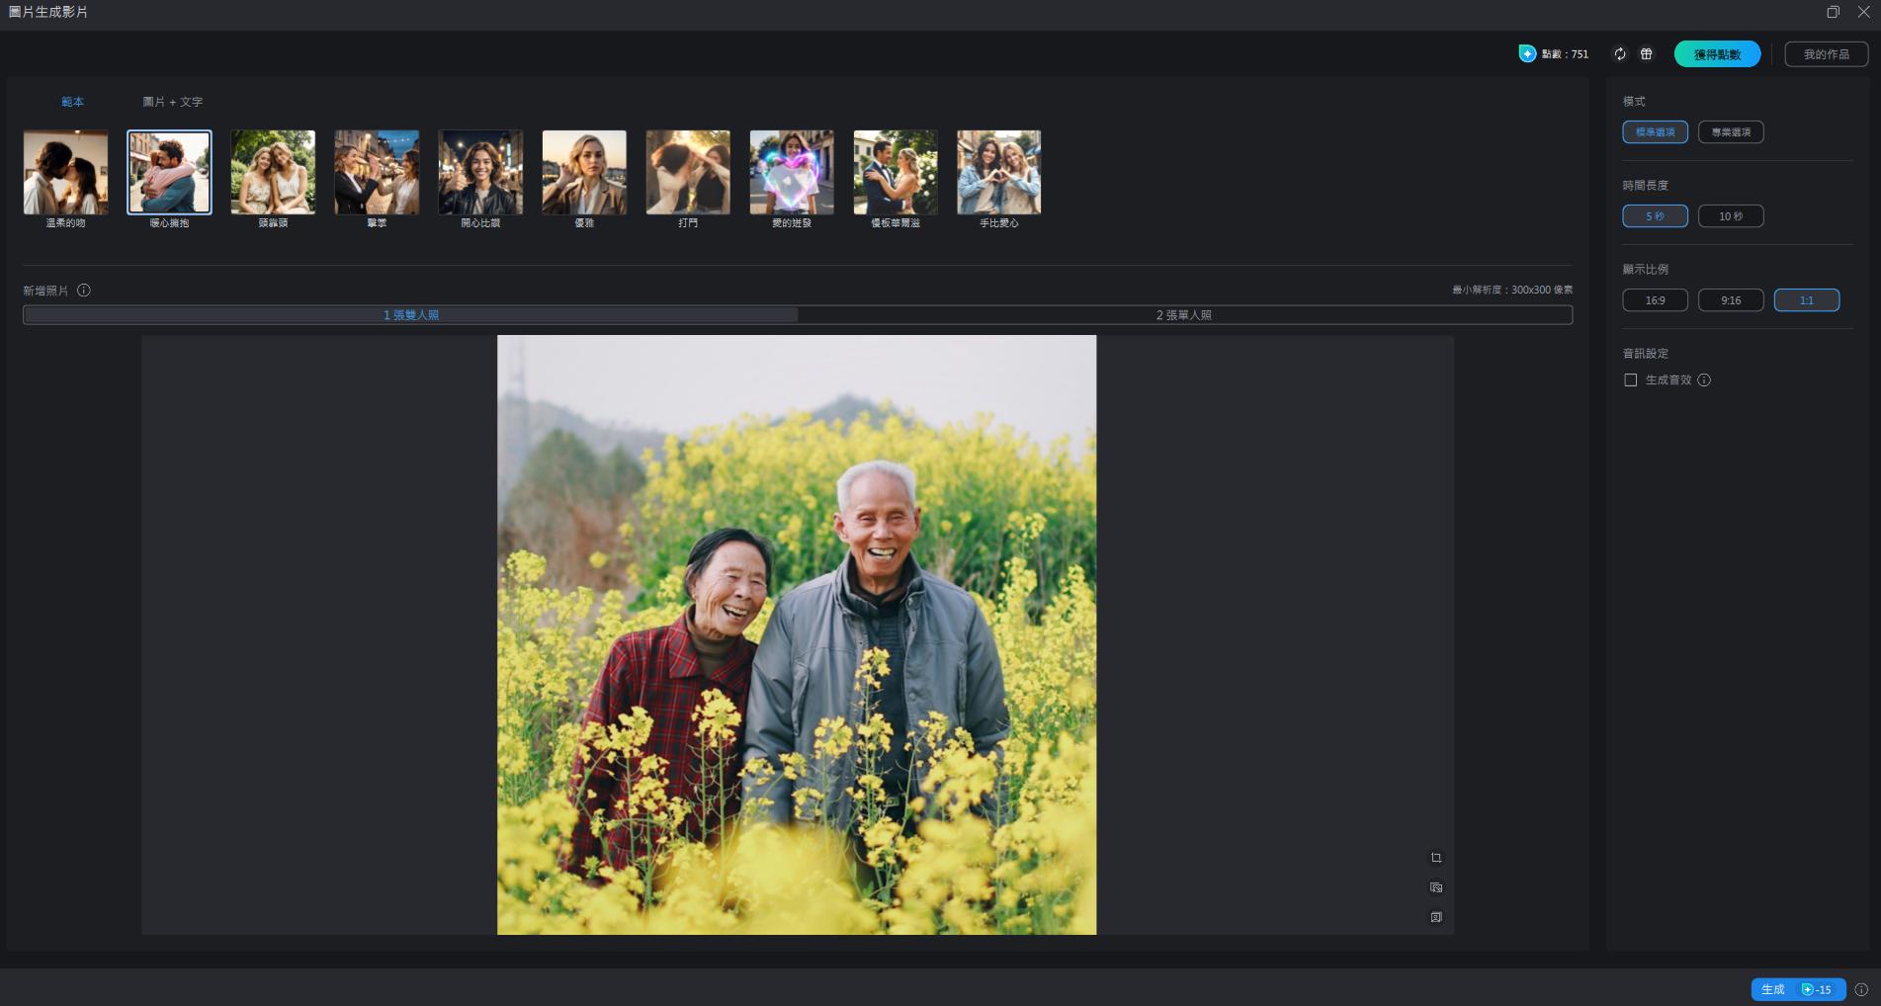The width and height of the screenshot is (1881, 1006).
Task: Click the bottom icon beside the photo preview
Action: [1436, 917]
